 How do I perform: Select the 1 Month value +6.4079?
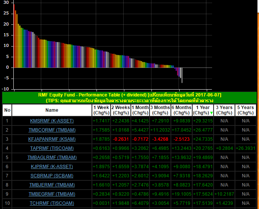(140, 203)
